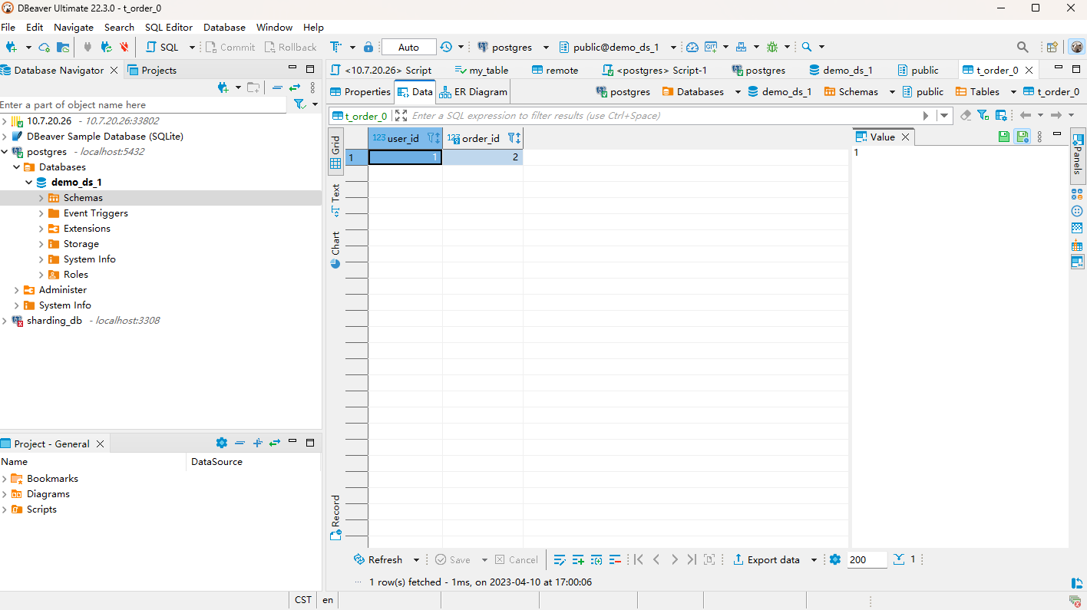Click the navigator filter funnel icon
Screen dimensions: 1087x610
299,104
